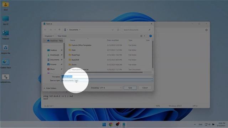
Task: Click the file list horizontal scrollbar
Action: pyautogui.click(x=105, y=72)
